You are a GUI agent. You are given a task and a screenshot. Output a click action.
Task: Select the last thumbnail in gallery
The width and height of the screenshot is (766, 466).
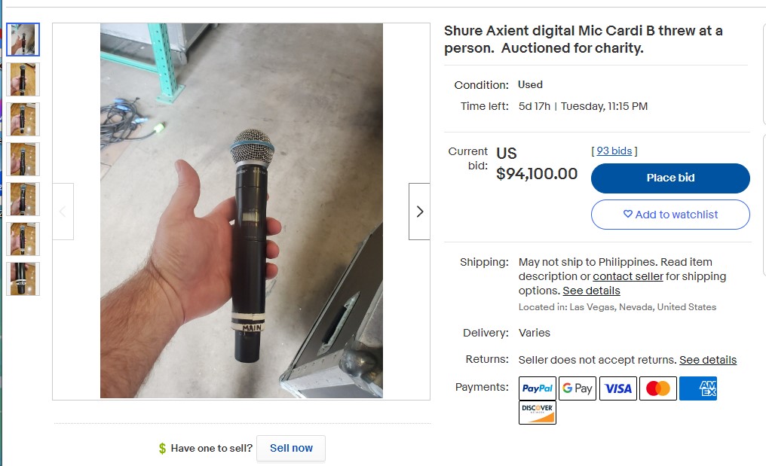[23, 279]
